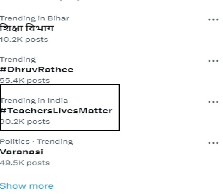This screenshot has width=223, height=194.
Task: Click the 10.2K posts count
Action: 24,39
